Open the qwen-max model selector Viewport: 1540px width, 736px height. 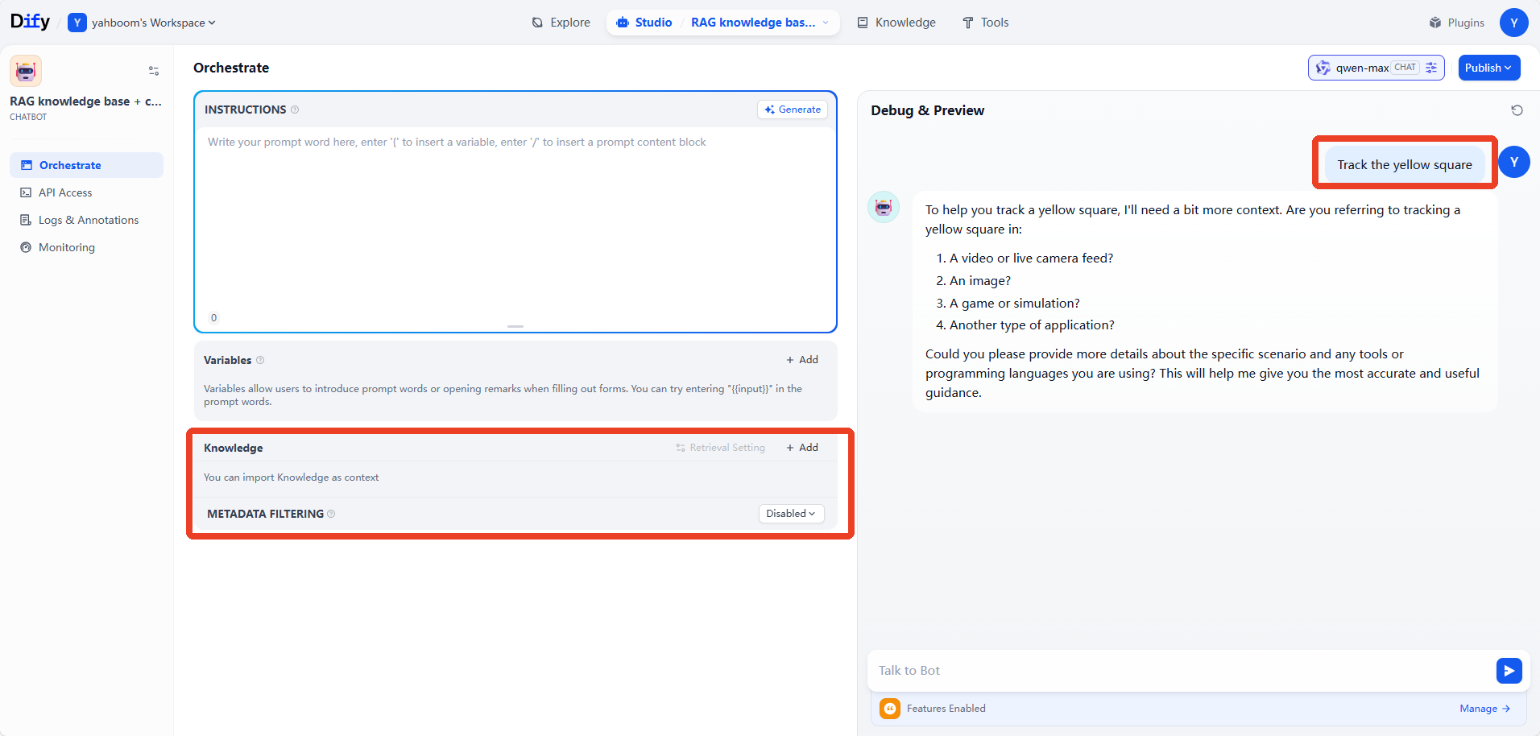click(1376, 68)
